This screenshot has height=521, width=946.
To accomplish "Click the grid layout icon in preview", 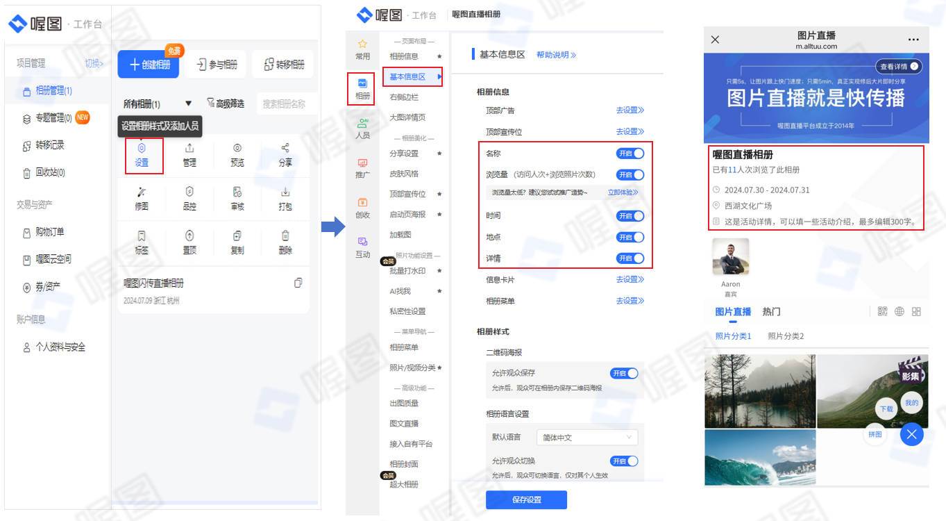I will pos(916,311).
